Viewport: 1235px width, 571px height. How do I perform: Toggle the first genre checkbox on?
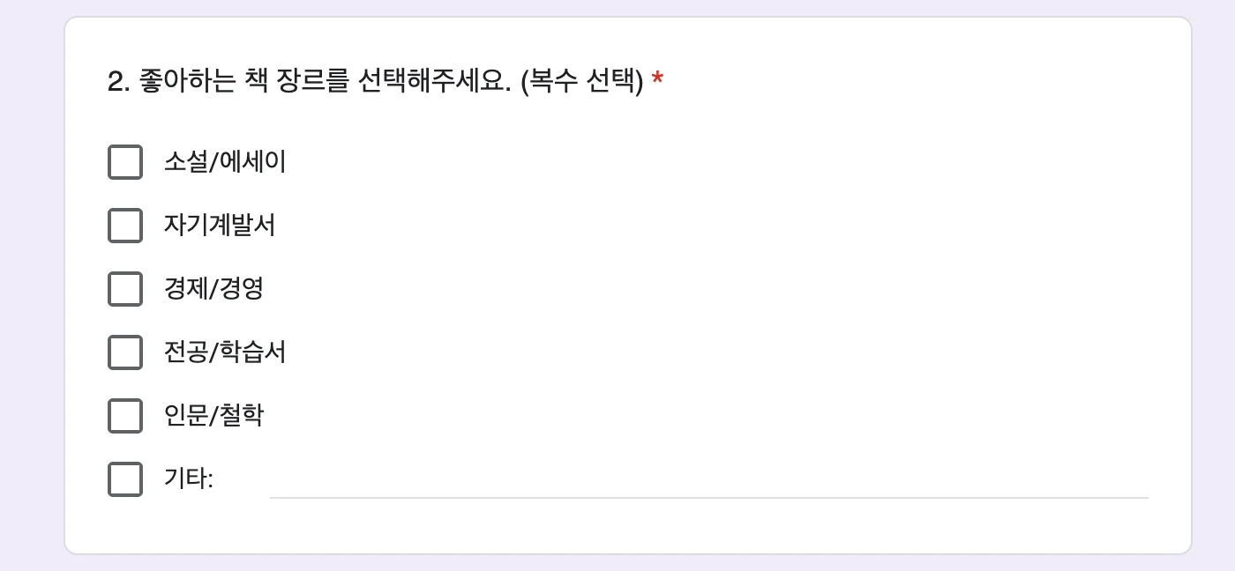pos(125,162)
